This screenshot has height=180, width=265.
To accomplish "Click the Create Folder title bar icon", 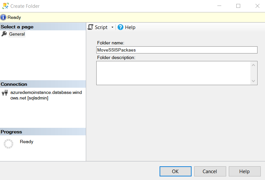I will point(6,6).
